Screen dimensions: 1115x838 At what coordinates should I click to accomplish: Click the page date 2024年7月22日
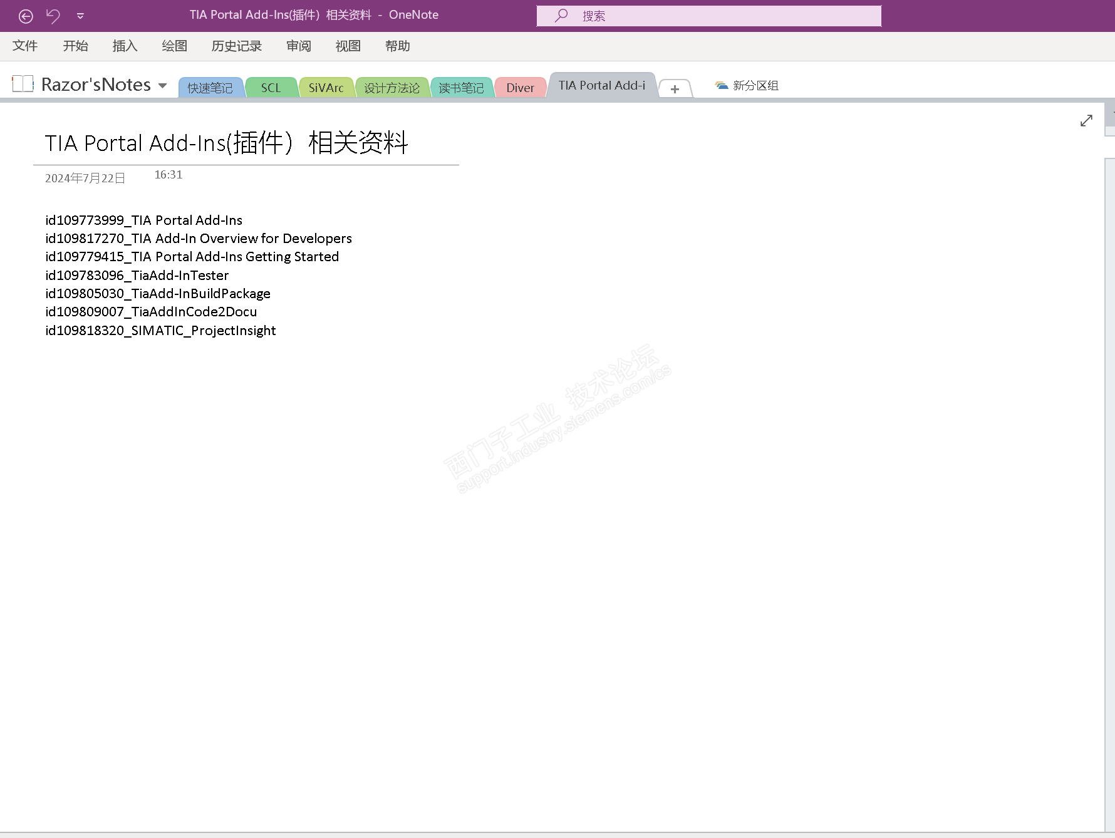pyautogui.click(x=85, y=178)
